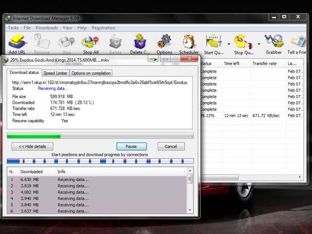Sort by the Status column header
Viewport: 312px width, 234px height.
tap(211, 64)
